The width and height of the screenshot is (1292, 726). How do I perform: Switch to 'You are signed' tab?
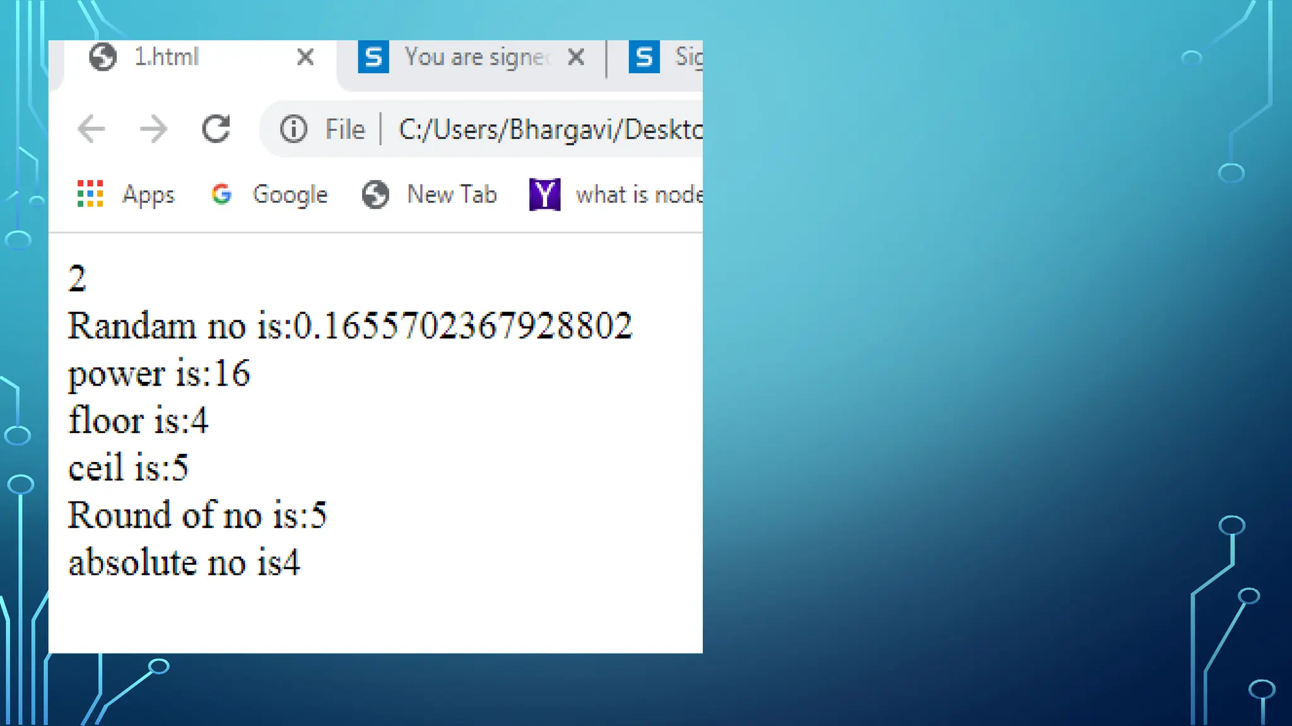tap(476, 57)
